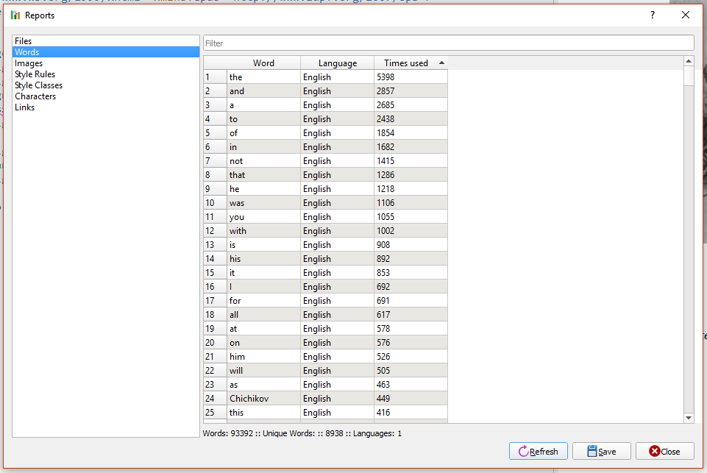
Task: Open the Style Classes report
Action: coord(38,85)
